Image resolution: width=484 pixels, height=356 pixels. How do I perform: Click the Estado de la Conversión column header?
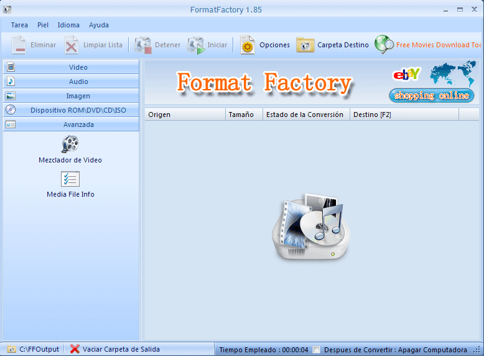306,115
